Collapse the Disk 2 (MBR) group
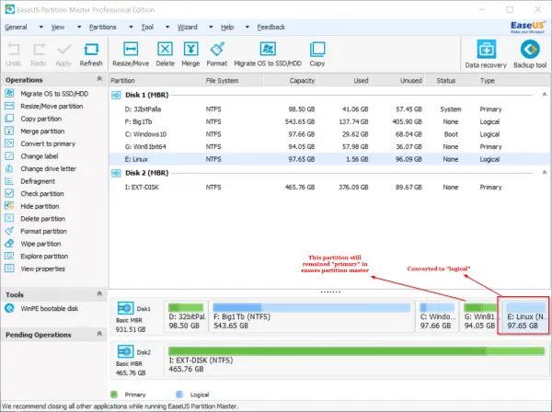Viewport: 552px width, 412px height. coord(545,172)
